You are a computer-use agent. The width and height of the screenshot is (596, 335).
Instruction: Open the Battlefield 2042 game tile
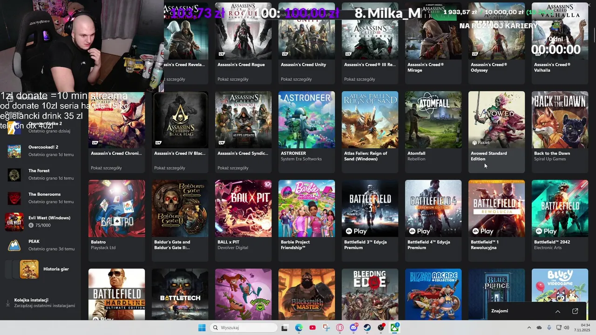point(560,221)
